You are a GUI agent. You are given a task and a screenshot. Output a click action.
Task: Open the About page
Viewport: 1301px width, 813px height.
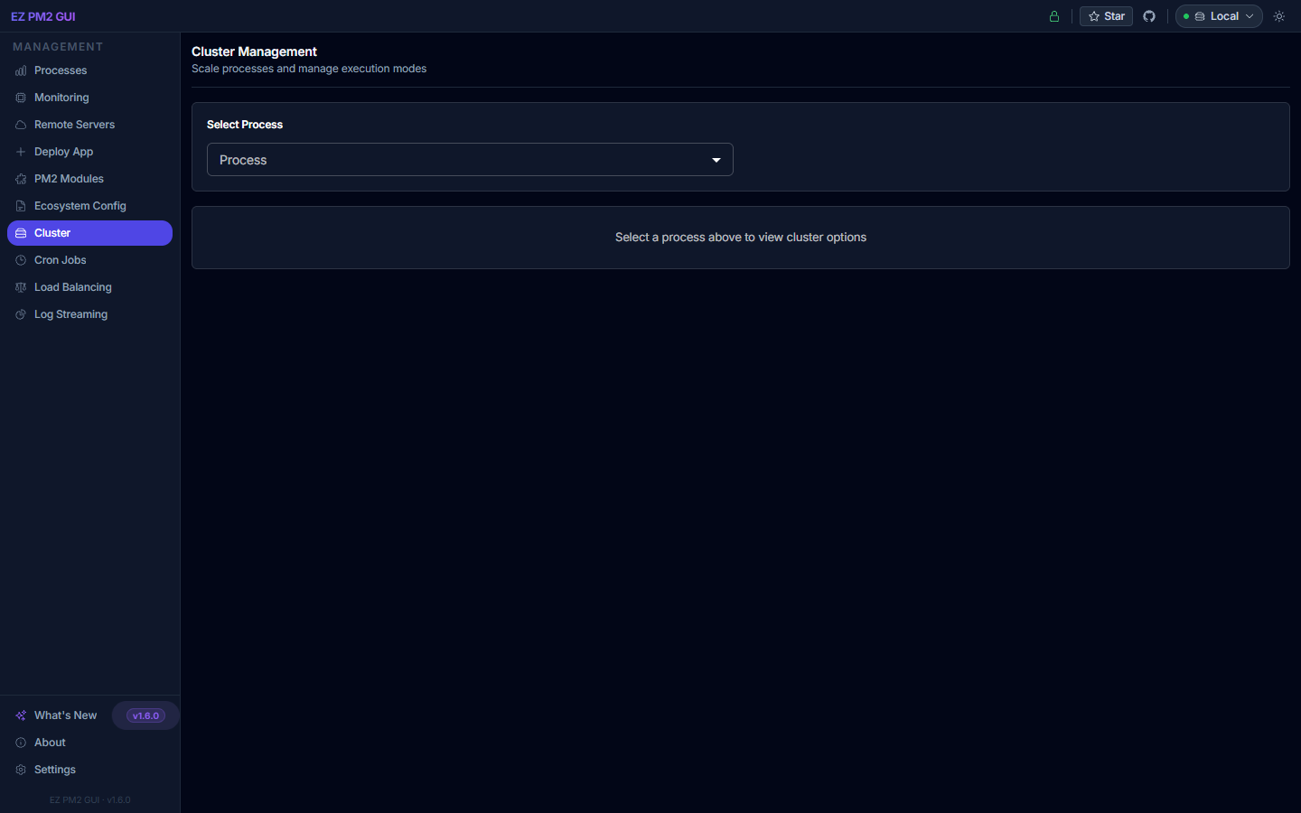coord(50,742)
